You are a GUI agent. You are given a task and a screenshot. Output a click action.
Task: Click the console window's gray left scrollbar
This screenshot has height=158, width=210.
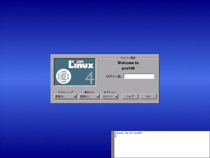[x=113, y=144]
